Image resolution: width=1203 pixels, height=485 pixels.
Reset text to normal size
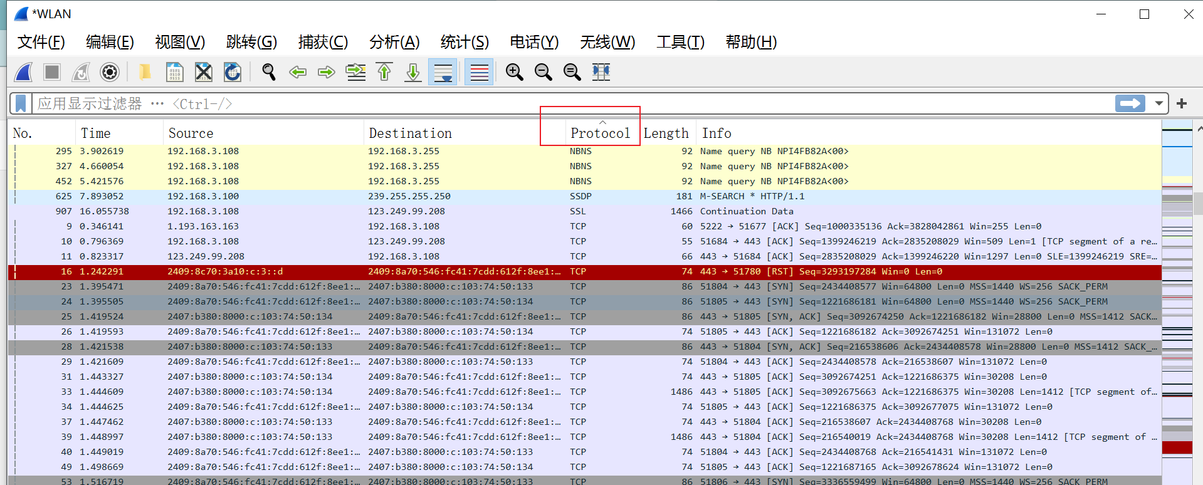coord(572,72)
